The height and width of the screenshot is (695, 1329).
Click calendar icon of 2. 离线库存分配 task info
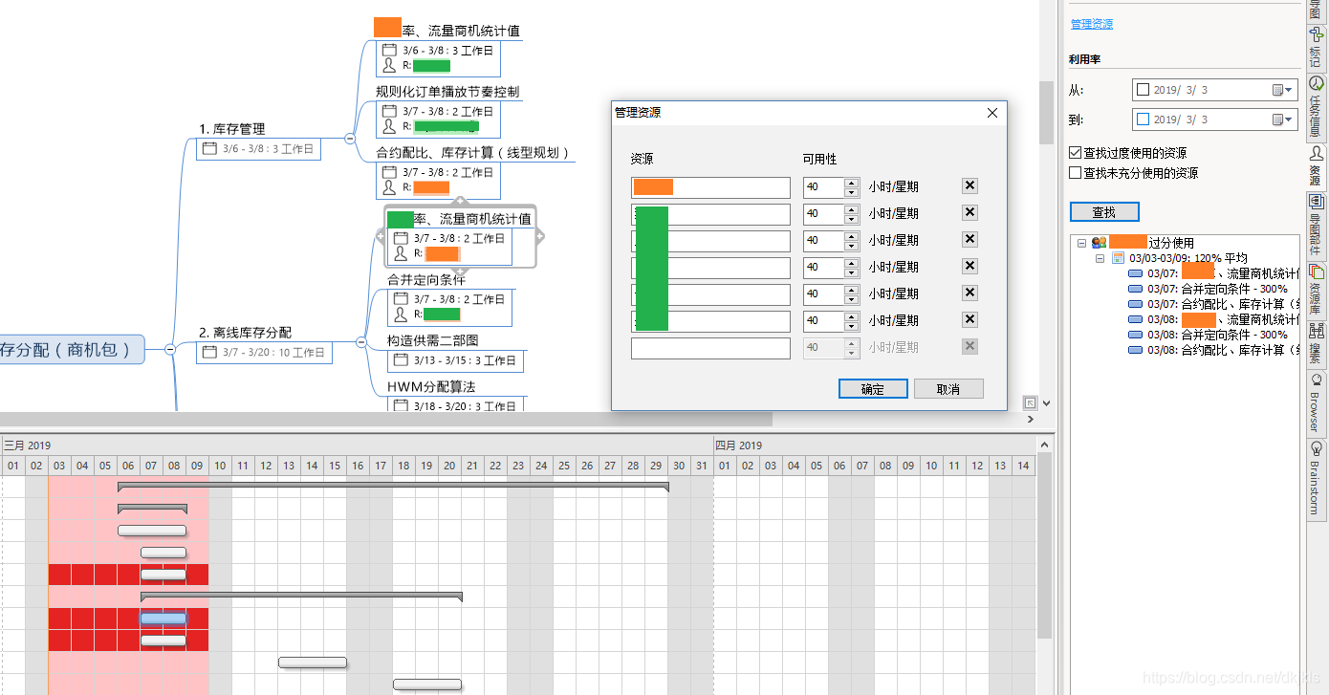pos(210,353)
